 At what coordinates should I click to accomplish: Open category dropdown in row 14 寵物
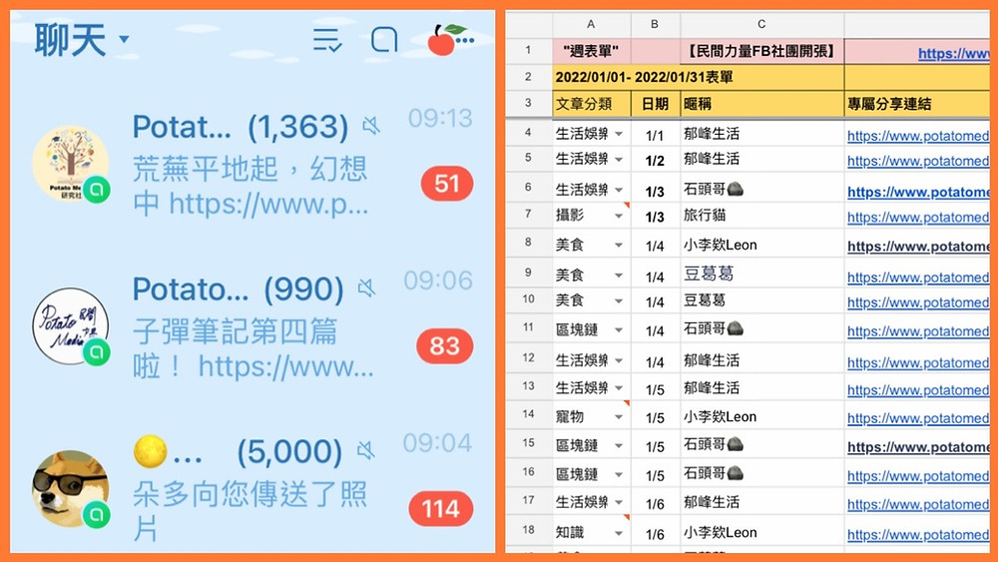pos(618,417)
